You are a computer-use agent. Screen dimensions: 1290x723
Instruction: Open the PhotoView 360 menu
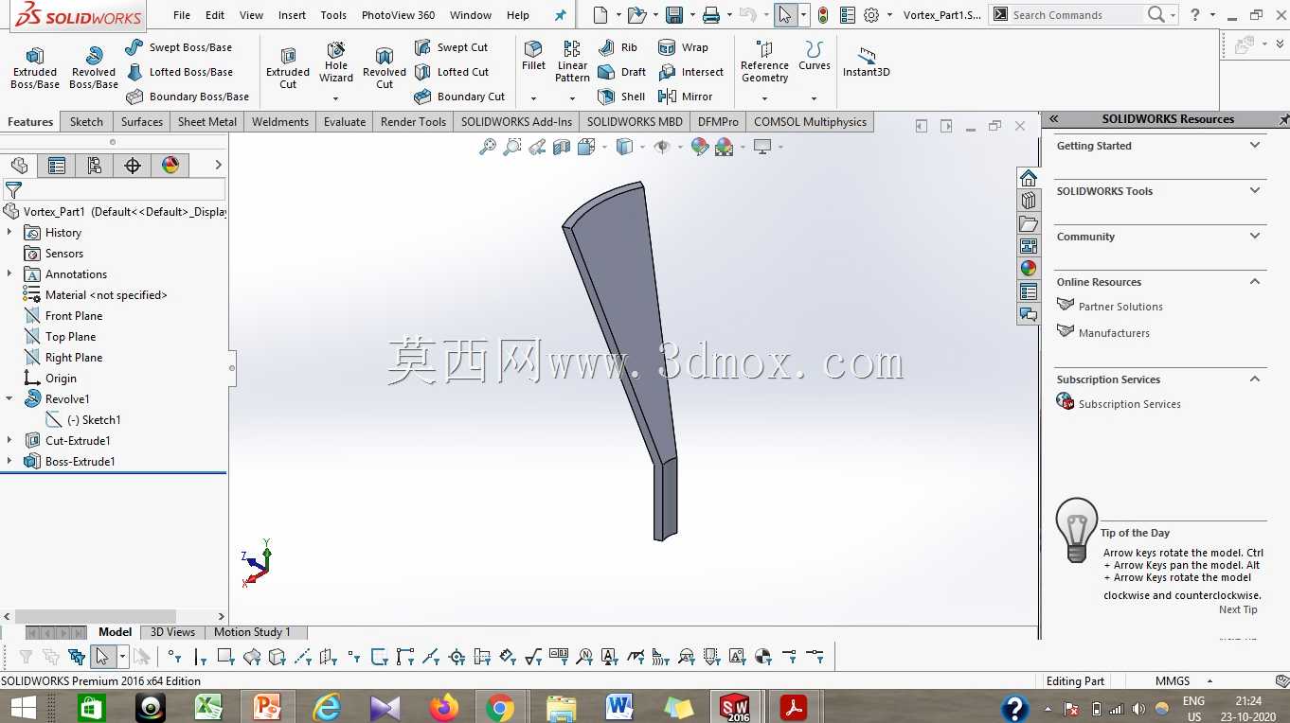(x=398, y=15)
